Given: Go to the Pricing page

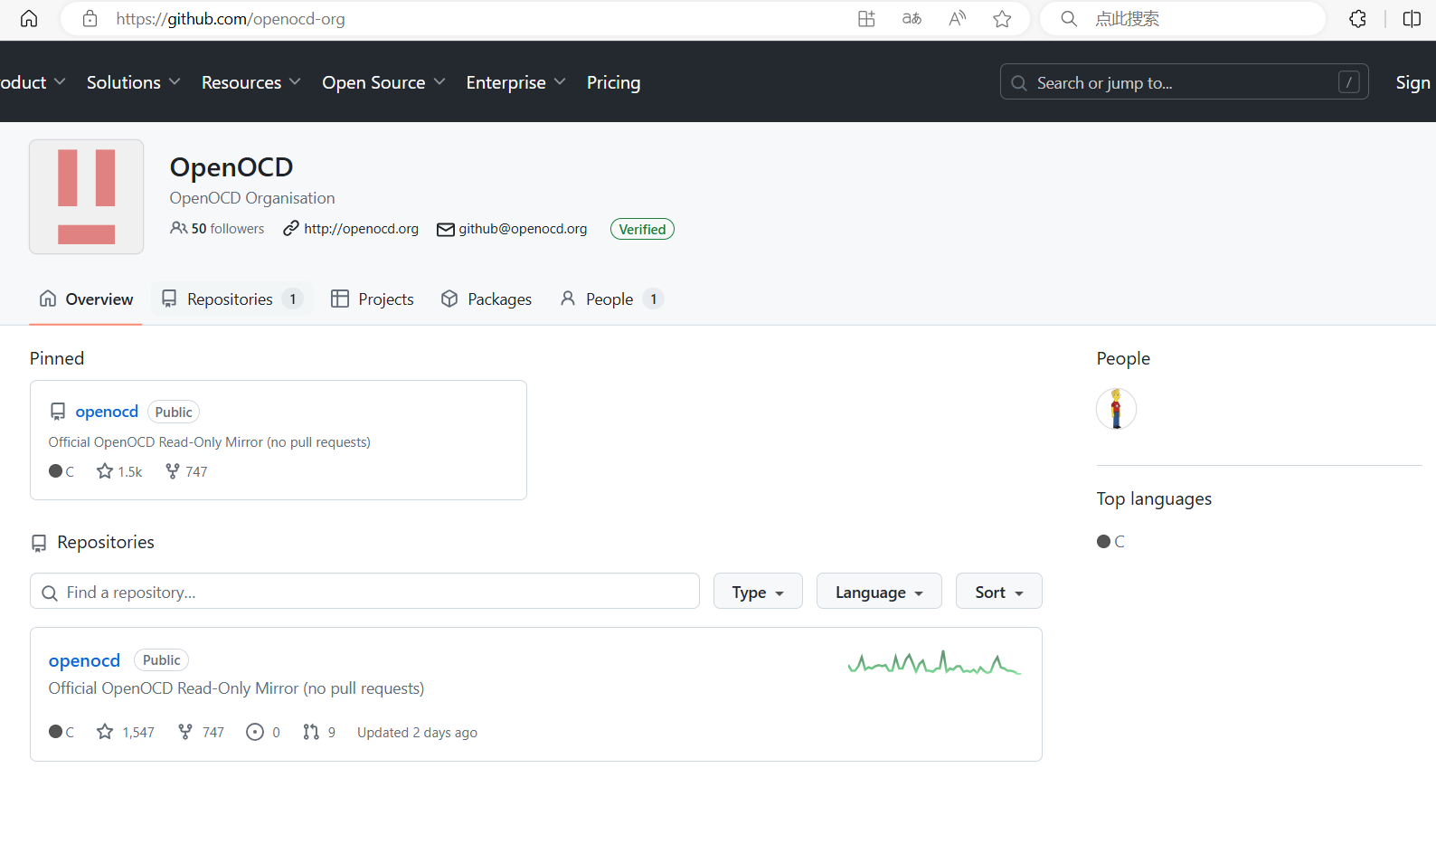Looking at the screenshot, I should [613, 82].
